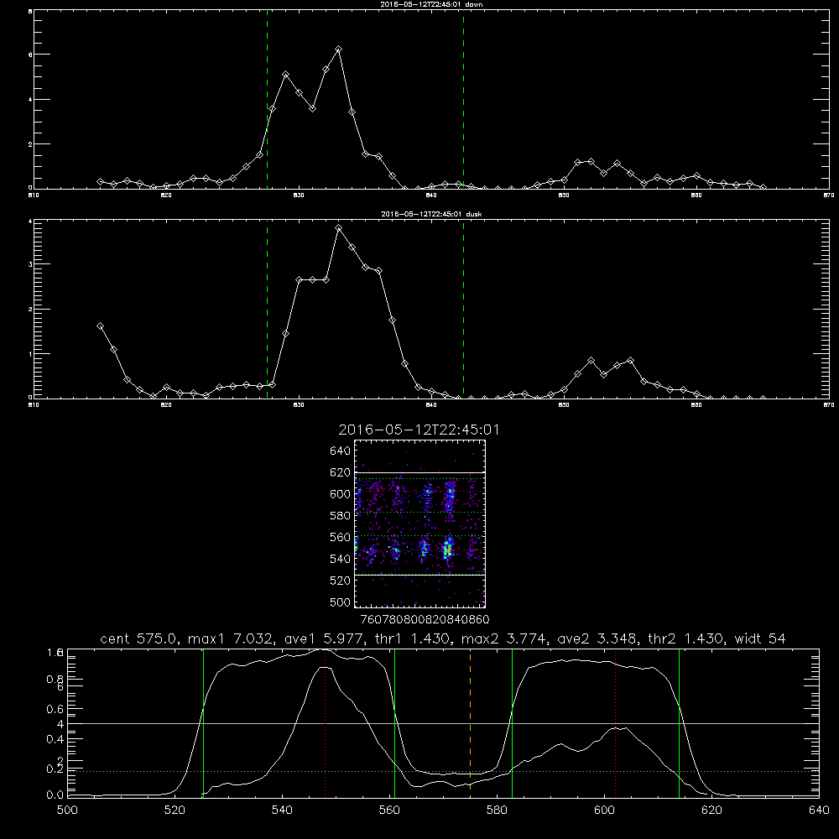
Task: Click the left green dashed line in dusk plot
Action: pos(267,309)
